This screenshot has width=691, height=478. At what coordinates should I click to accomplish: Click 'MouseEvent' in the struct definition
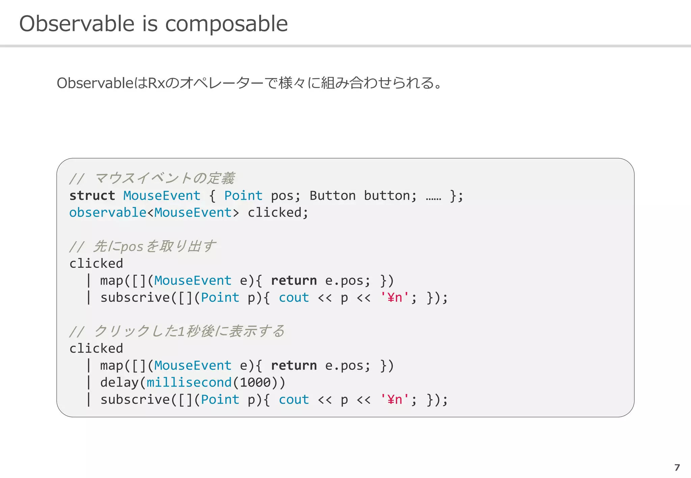[x=162, y=196]
